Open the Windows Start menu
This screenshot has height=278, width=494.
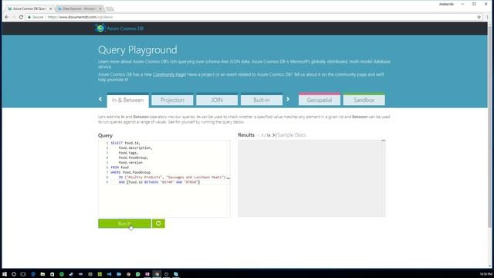pos(5,274)
